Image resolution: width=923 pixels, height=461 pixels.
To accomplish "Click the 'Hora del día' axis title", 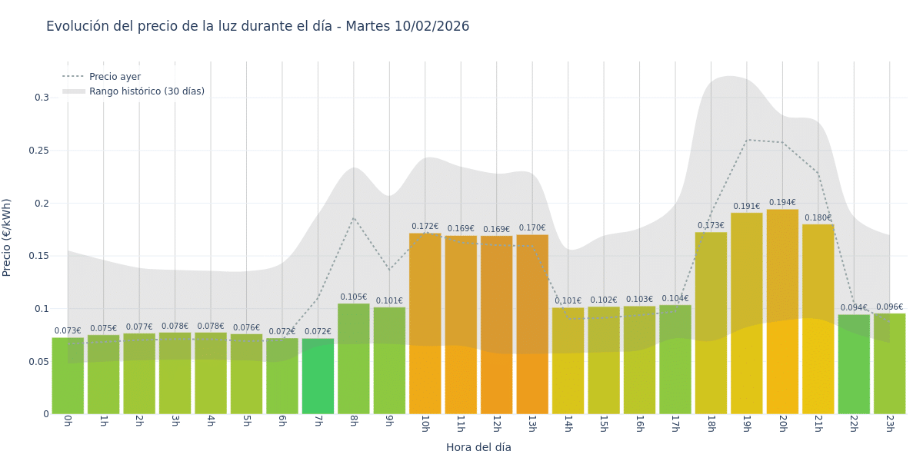I will 478,447.
